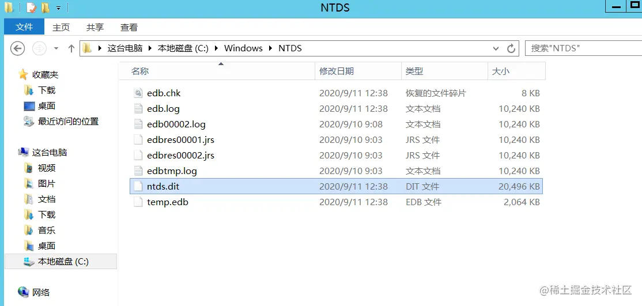Click the 收藏夹 star icon
The width and height of the screenshot is (642, 306).
click(23, 74)
